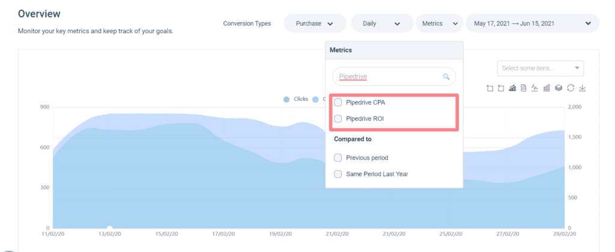Toggle Same Period Last Year checkbox
Image resolution: width=615 pixels, height=252 pixels.
[338, 174]
